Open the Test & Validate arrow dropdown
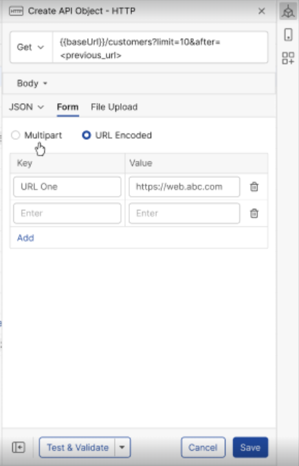The height and width of the screenshot is (466, 299). (x=122, y=447)
